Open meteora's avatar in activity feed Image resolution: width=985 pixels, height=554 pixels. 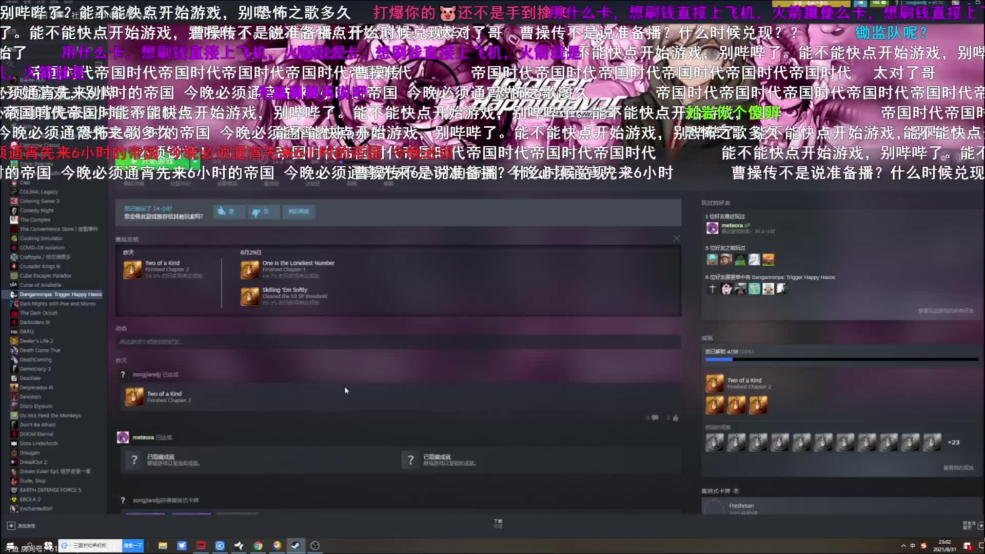click(x=123, y=437)
